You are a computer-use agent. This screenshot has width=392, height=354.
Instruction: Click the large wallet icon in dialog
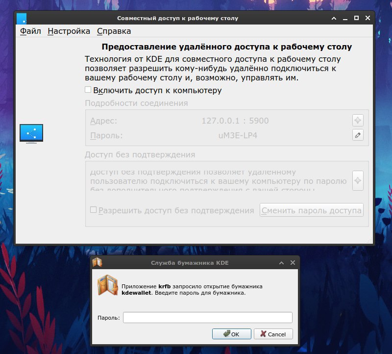pos(107,285)
